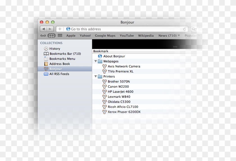This screenshot has width=236, height=161.
Task: Select History in Collections sidebar
Action: pyautogui.click(x=55, y=49)
